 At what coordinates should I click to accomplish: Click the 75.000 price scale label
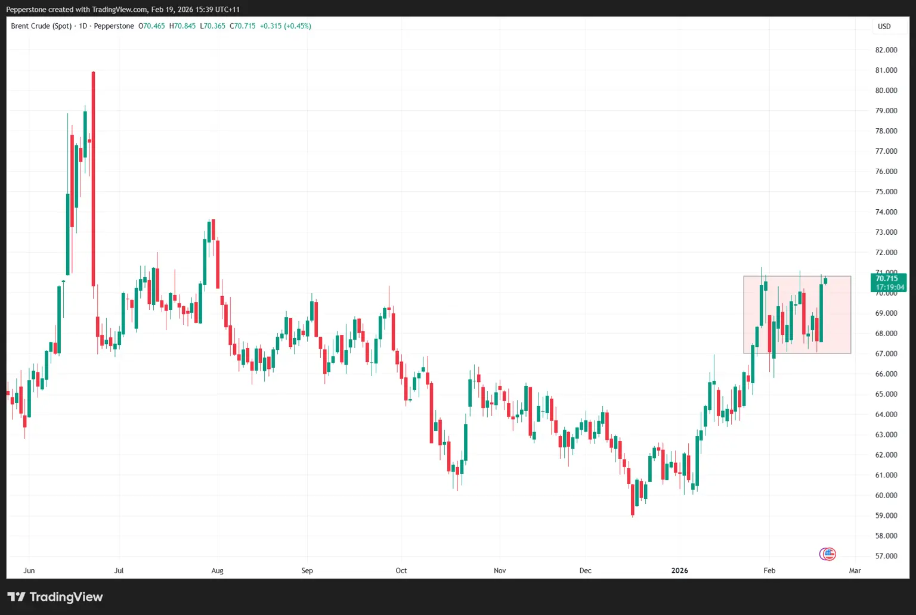point(886,192)
